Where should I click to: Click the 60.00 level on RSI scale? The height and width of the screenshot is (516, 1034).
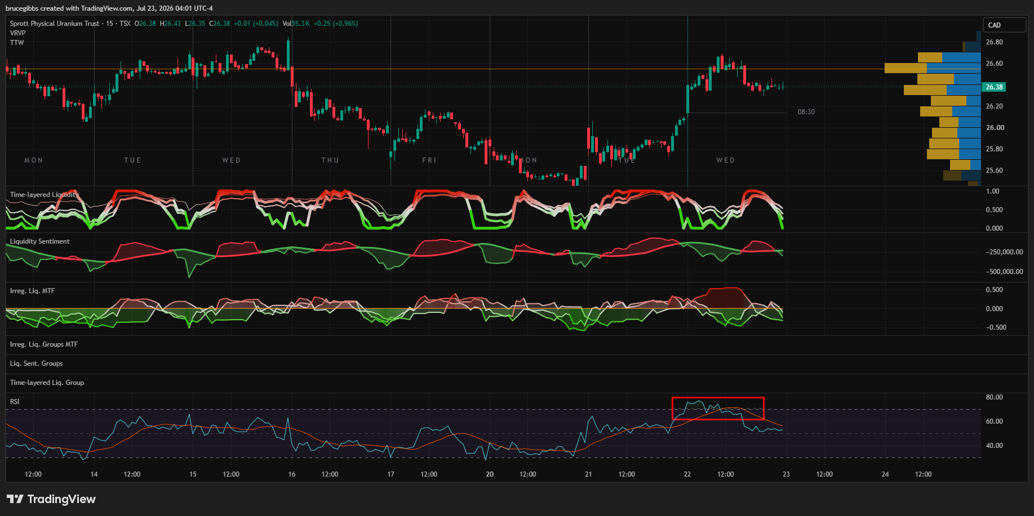pyautogui.click(x=994, y=421)
